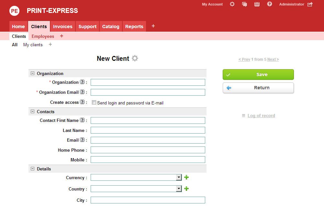This screenshot has height=206, width=324.
Task: Add a new filter next to My clients
Action: pos(50,45)
